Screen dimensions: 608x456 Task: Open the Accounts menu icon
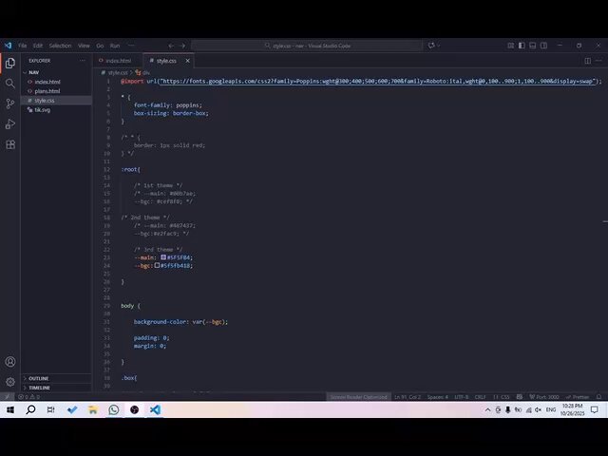coord(10,362)
